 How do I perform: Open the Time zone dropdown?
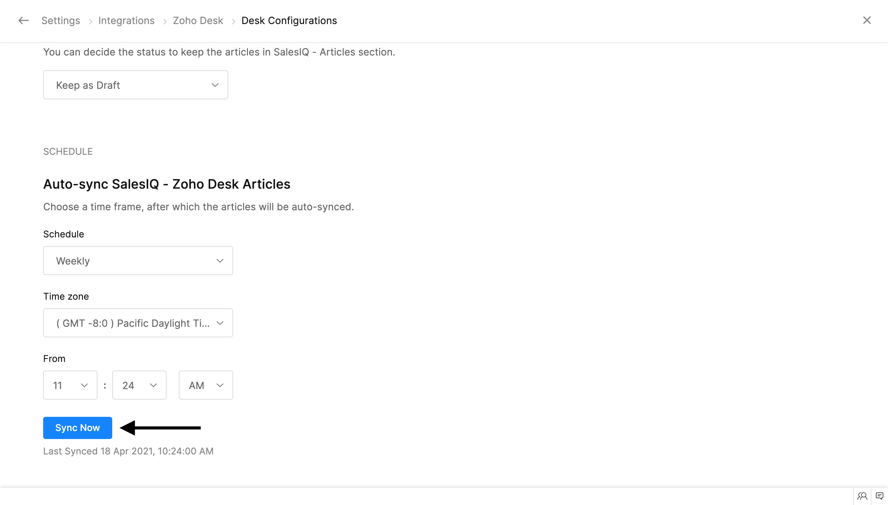pos(138,323)
